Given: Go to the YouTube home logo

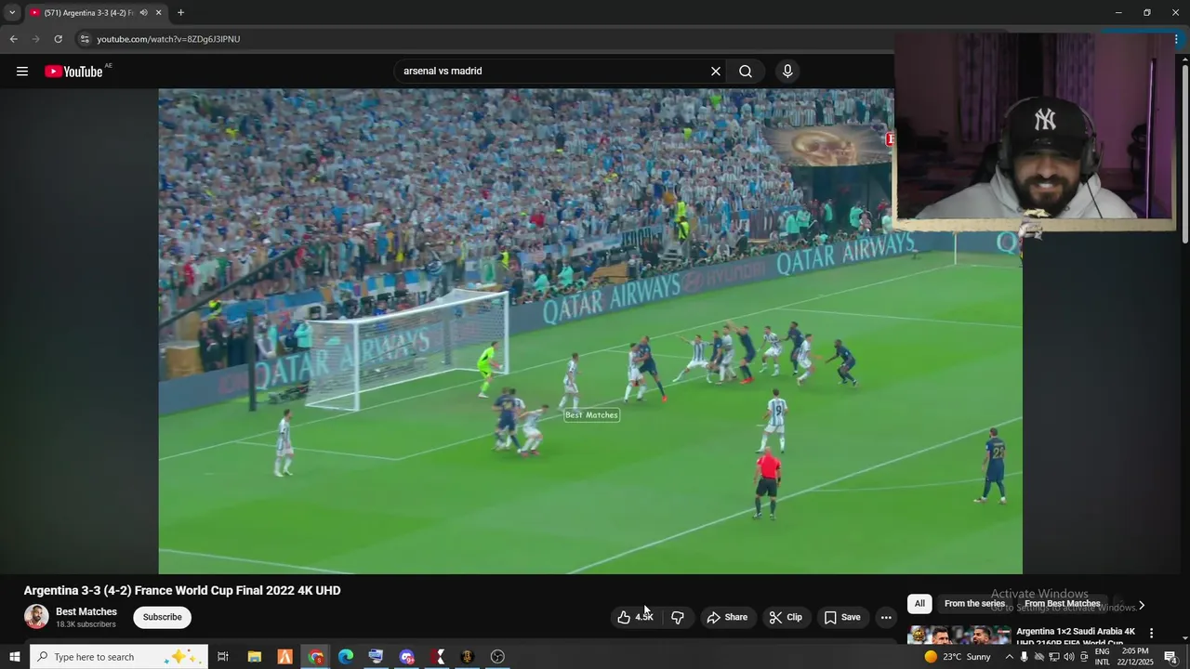Looking at the screenshot, I should tap(74, 72).
